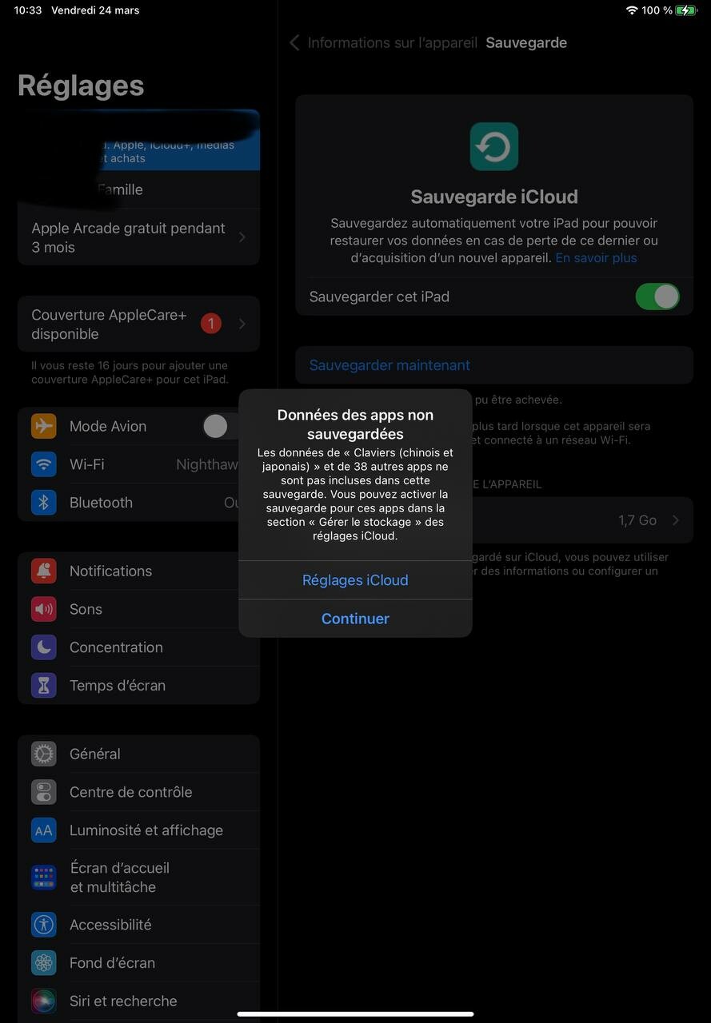Disable the Sauvegarder cet iPad switch
The image size is (711, 1023).
pos(657,297)
